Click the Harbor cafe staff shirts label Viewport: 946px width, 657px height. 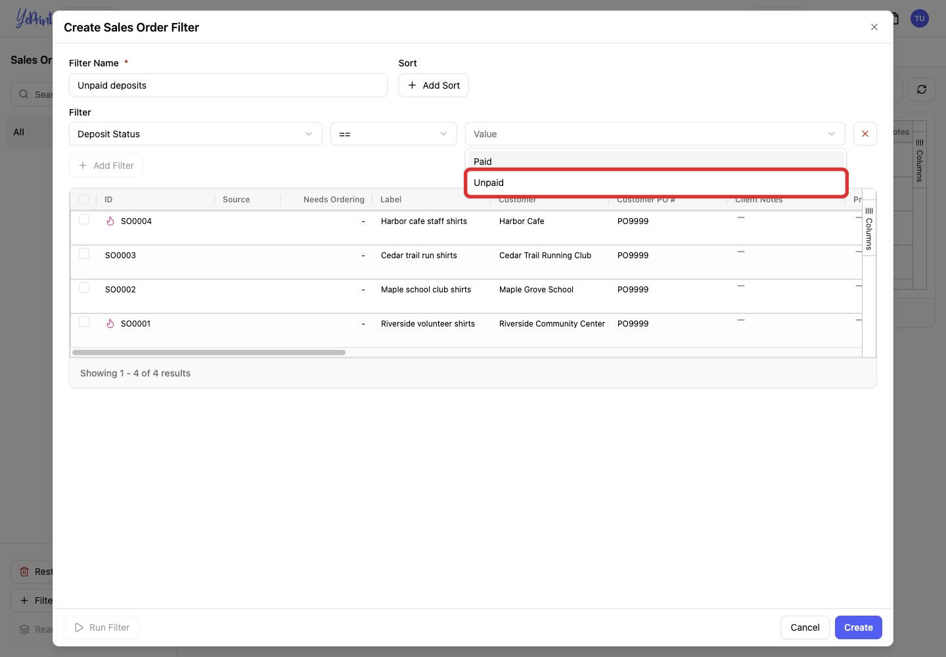(424, 221)
